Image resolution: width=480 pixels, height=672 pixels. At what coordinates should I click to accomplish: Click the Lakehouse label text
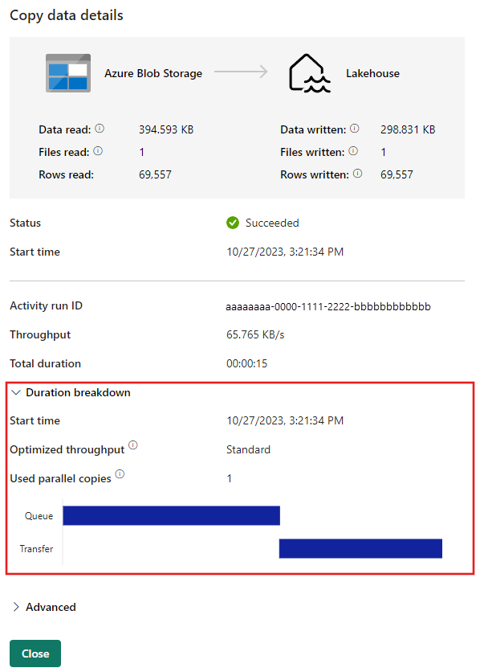point(372,74)
